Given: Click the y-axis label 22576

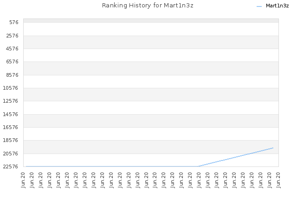Looking at the screenshot, I should click(x=11, y=166).
